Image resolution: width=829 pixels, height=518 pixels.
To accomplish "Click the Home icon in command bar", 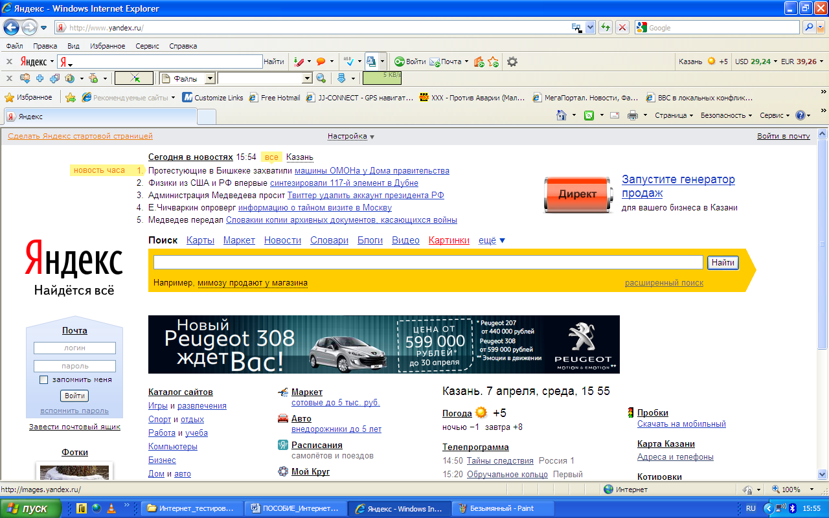I will 562,115.
